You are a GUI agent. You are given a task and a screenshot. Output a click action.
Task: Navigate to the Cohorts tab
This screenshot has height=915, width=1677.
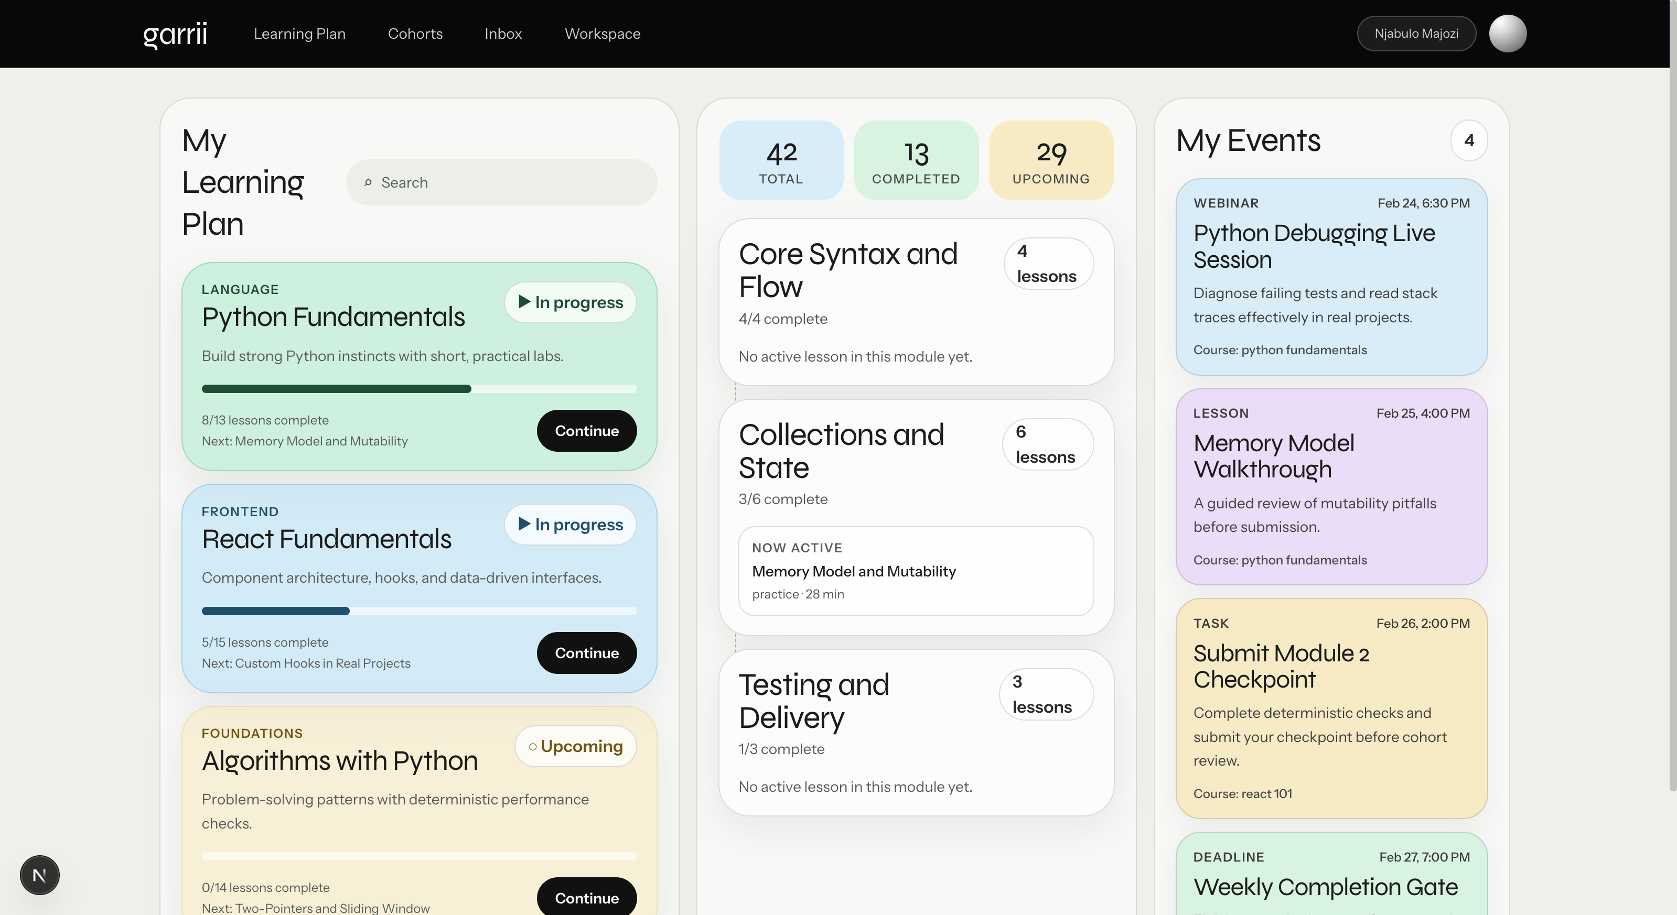coord(415,33)
